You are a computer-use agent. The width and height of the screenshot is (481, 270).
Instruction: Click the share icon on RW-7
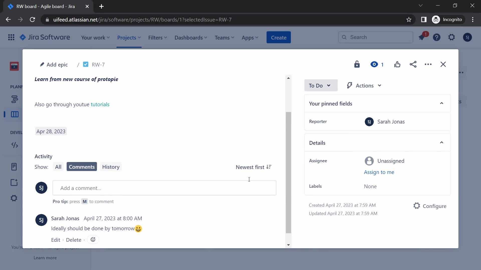(413, 64)
